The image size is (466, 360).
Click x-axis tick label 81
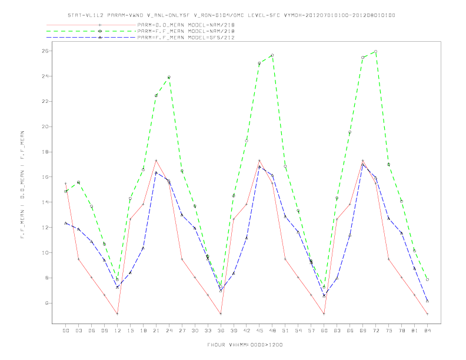[x=415, y=331]
